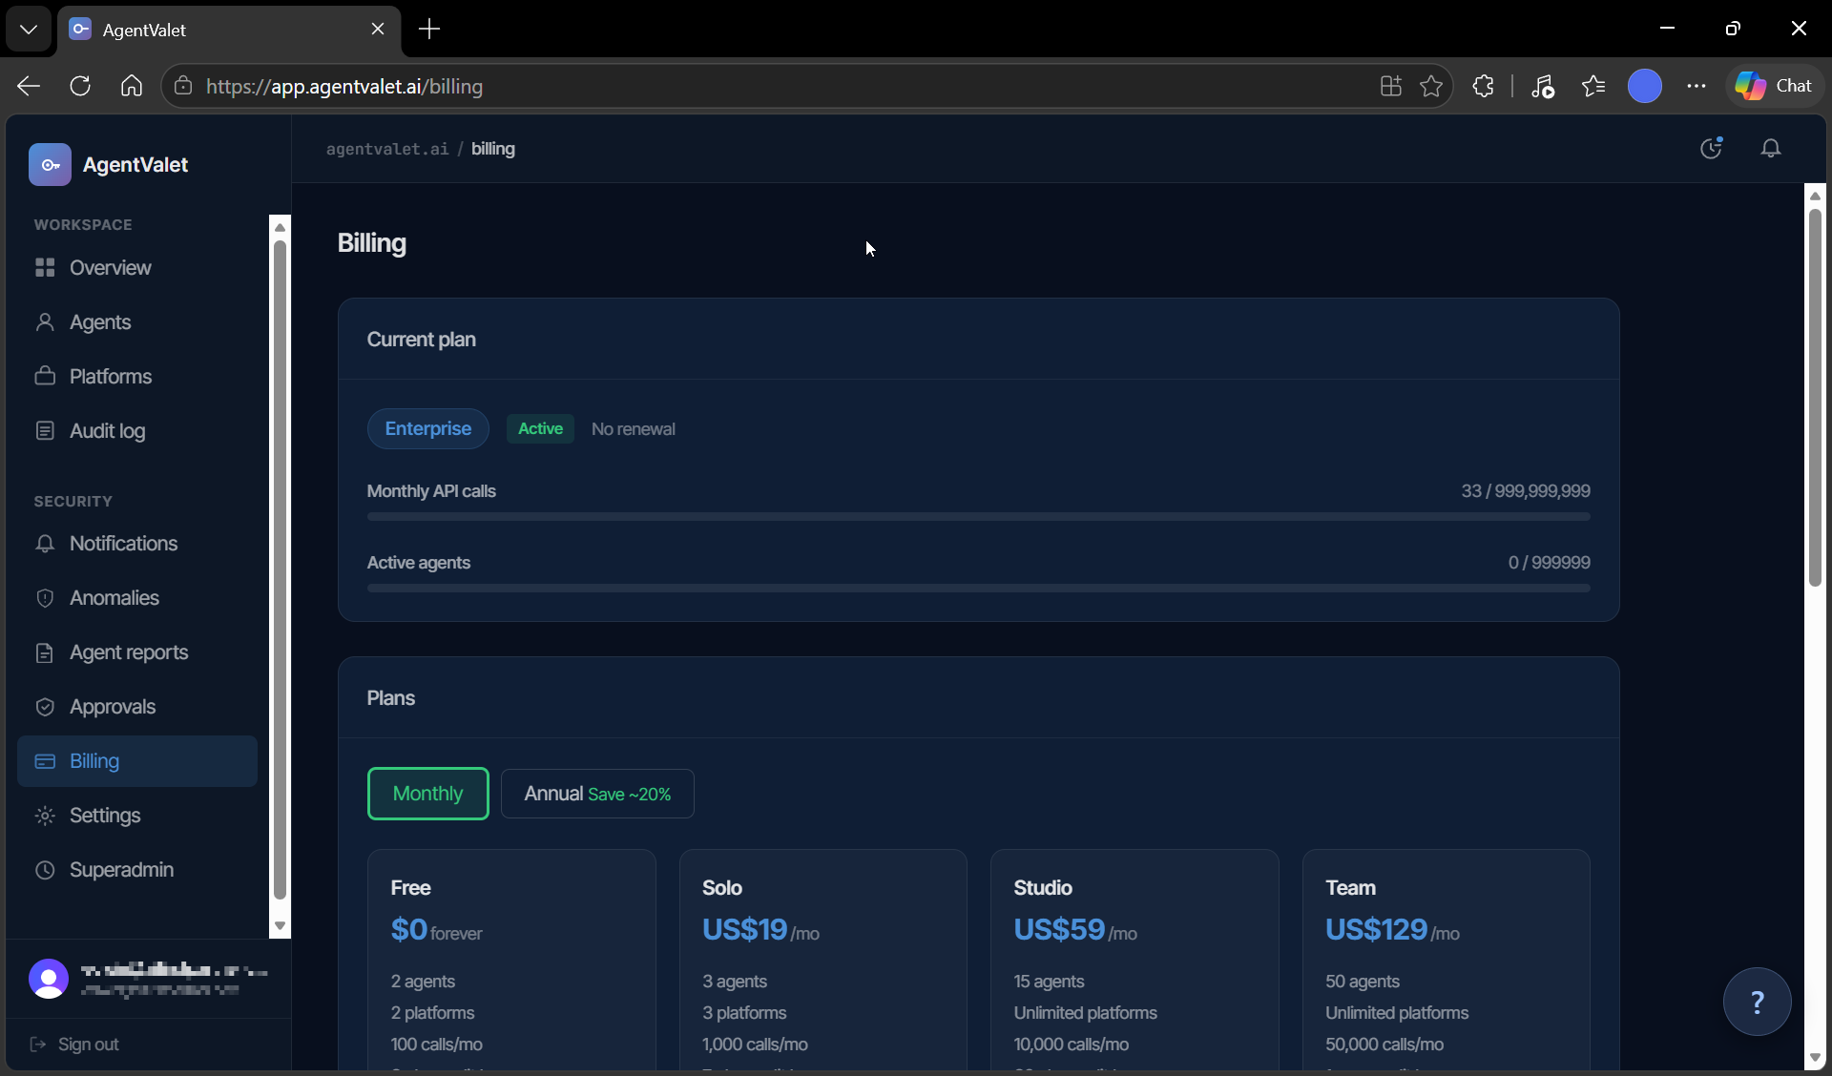This screenshot has width=1832, height=1076.
Task: Reload the page with the refresh icon
Action: (x=80, y=87)
